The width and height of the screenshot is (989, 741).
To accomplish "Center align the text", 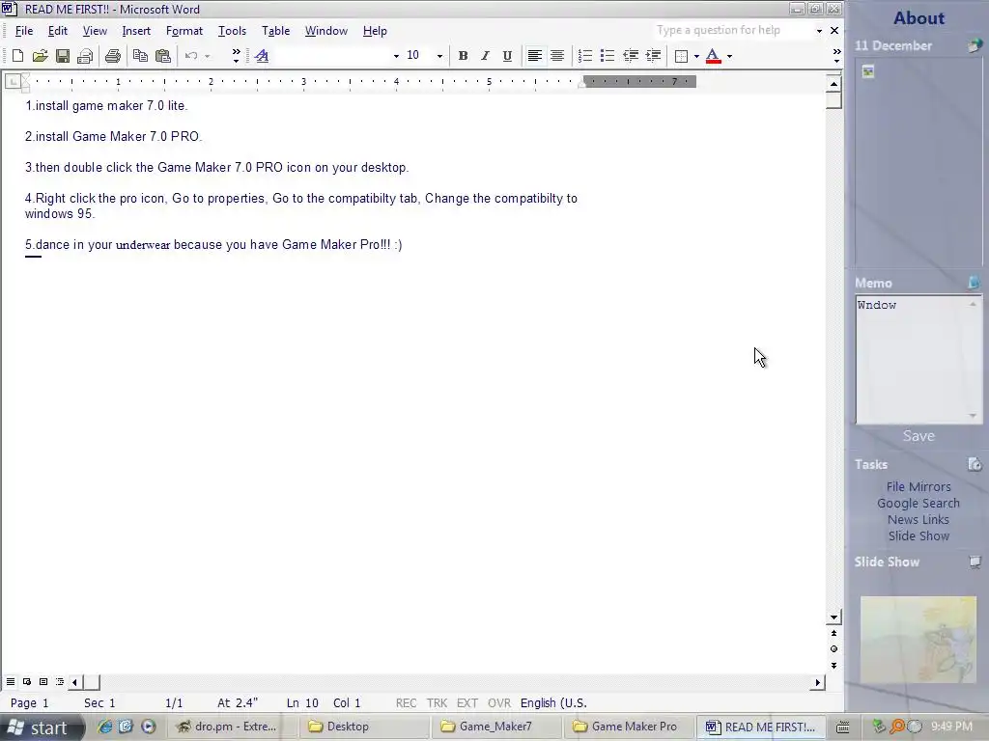I will point(557,56).
